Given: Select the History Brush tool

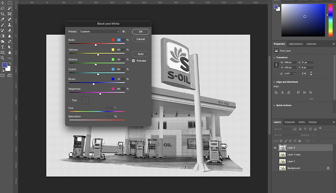Looking at the screenshot, I should point(3,31).
